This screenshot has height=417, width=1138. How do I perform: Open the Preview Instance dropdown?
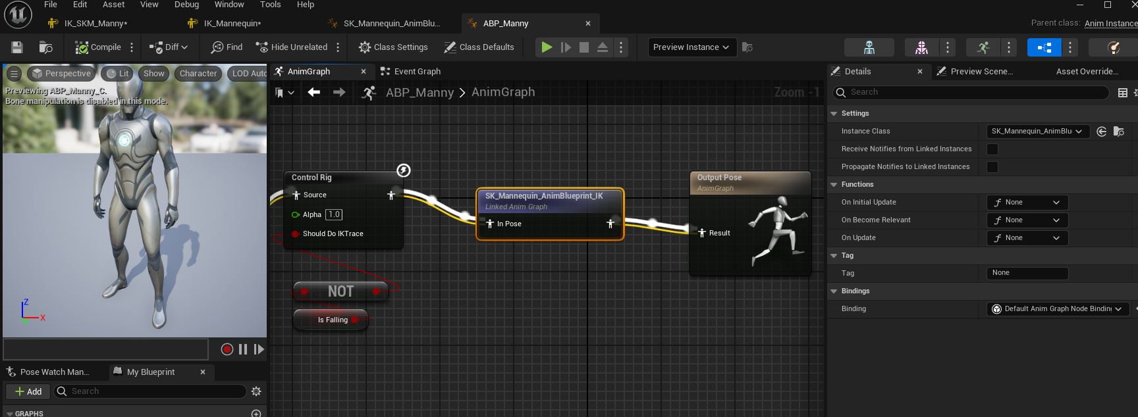(691, 47)
